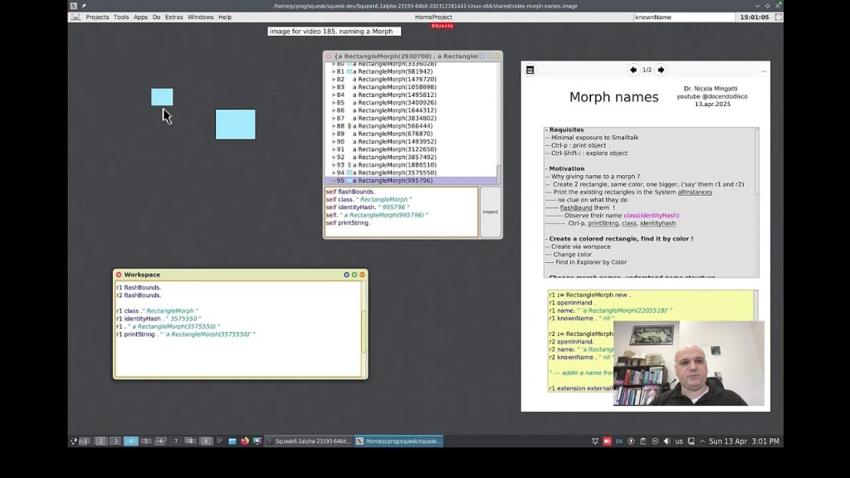
Task: Click the color swatch beside RectangleMorph(981942)
Action: (349, 71)
